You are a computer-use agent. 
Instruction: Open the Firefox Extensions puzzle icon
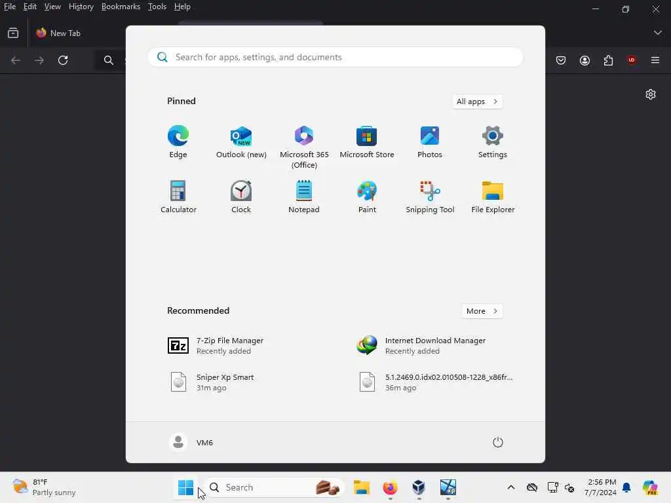(608, 60)
